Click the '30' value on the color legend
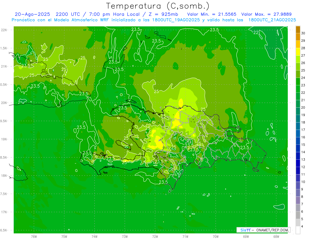The image size is (310, 240). 303,33
